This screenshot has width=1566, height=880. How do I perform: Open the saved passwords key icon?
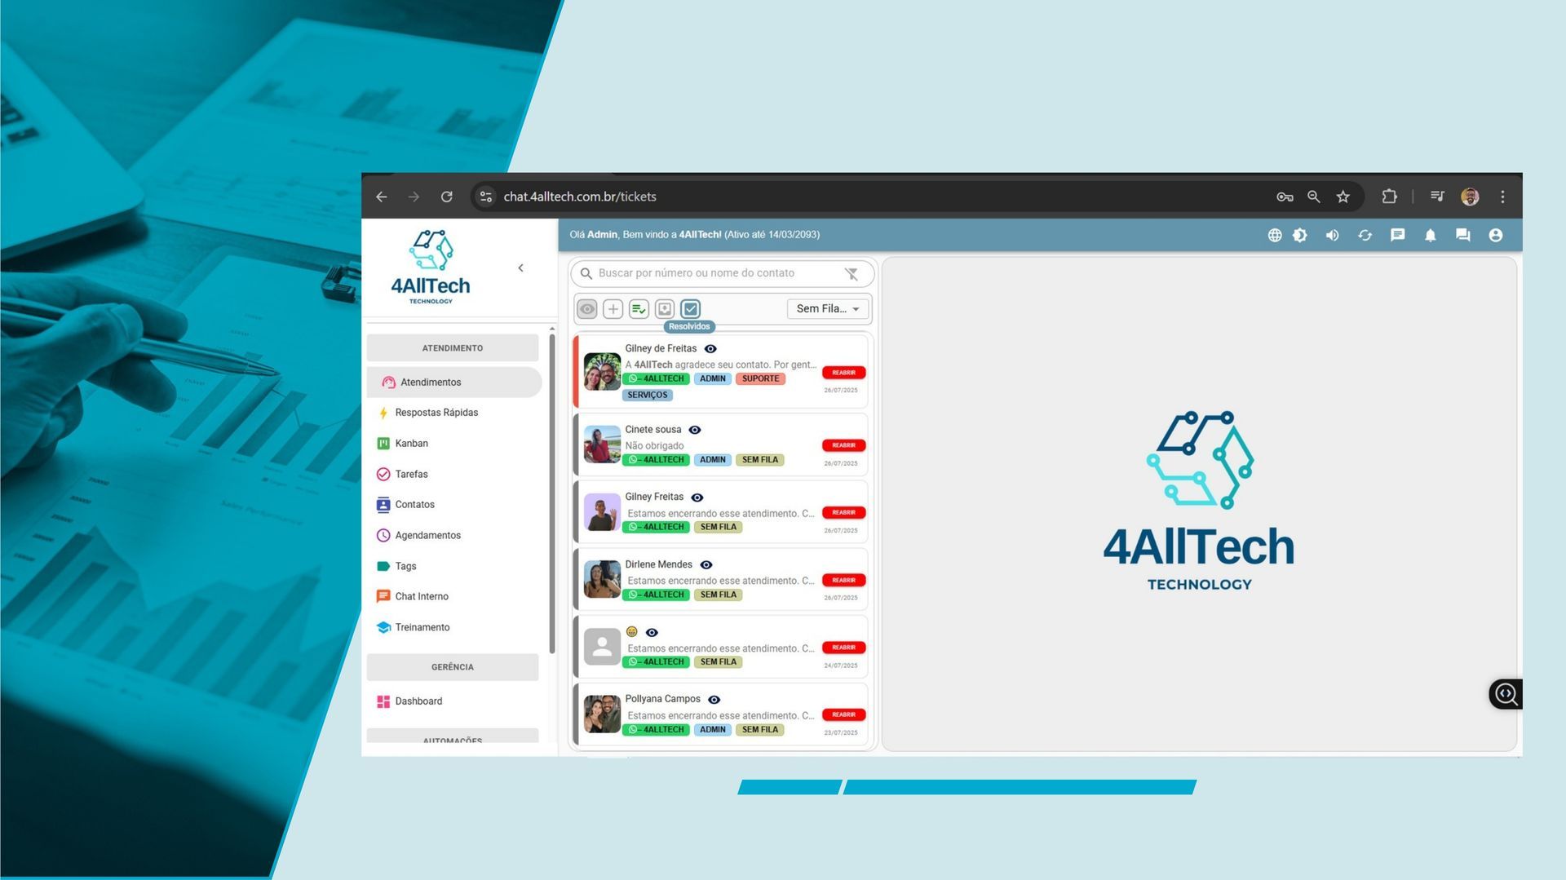[x=1285, y=197]
